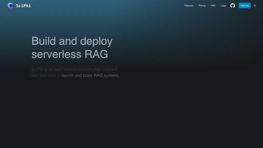Click the SciPhi wordmark in header
Image resolution: width=263 pixels, height=148 pixels.
(x=23, y=6)
